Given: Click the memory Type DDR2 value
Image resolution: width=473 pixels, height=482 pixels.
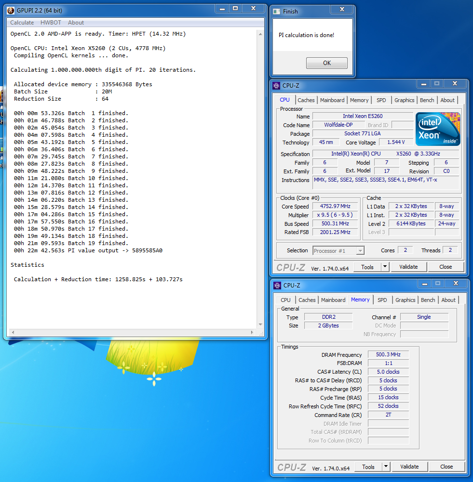Looking at the screenshot, I should pyautogui.click(x=328, y=317).
